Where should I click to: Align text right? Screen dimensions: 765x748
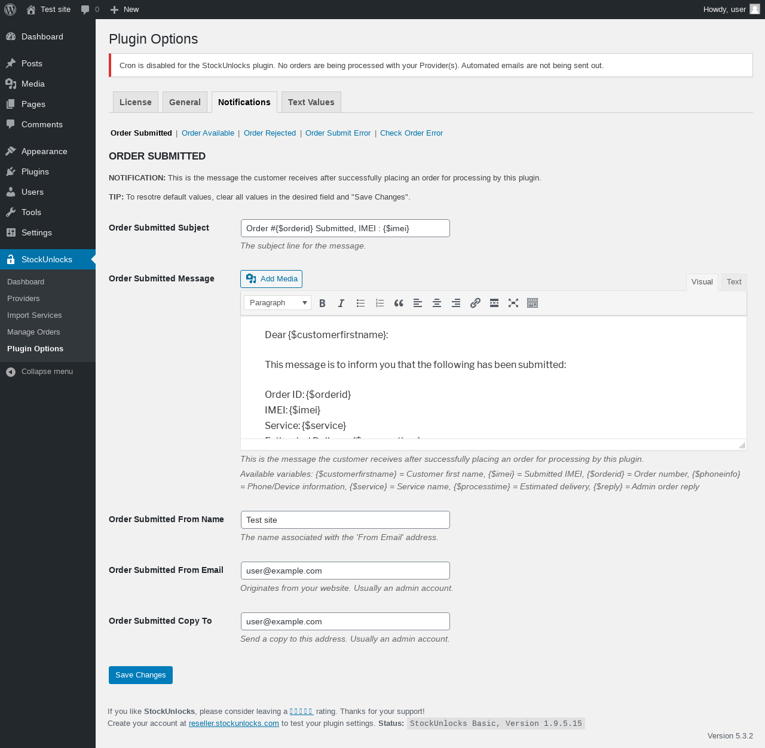coord(456,303)
